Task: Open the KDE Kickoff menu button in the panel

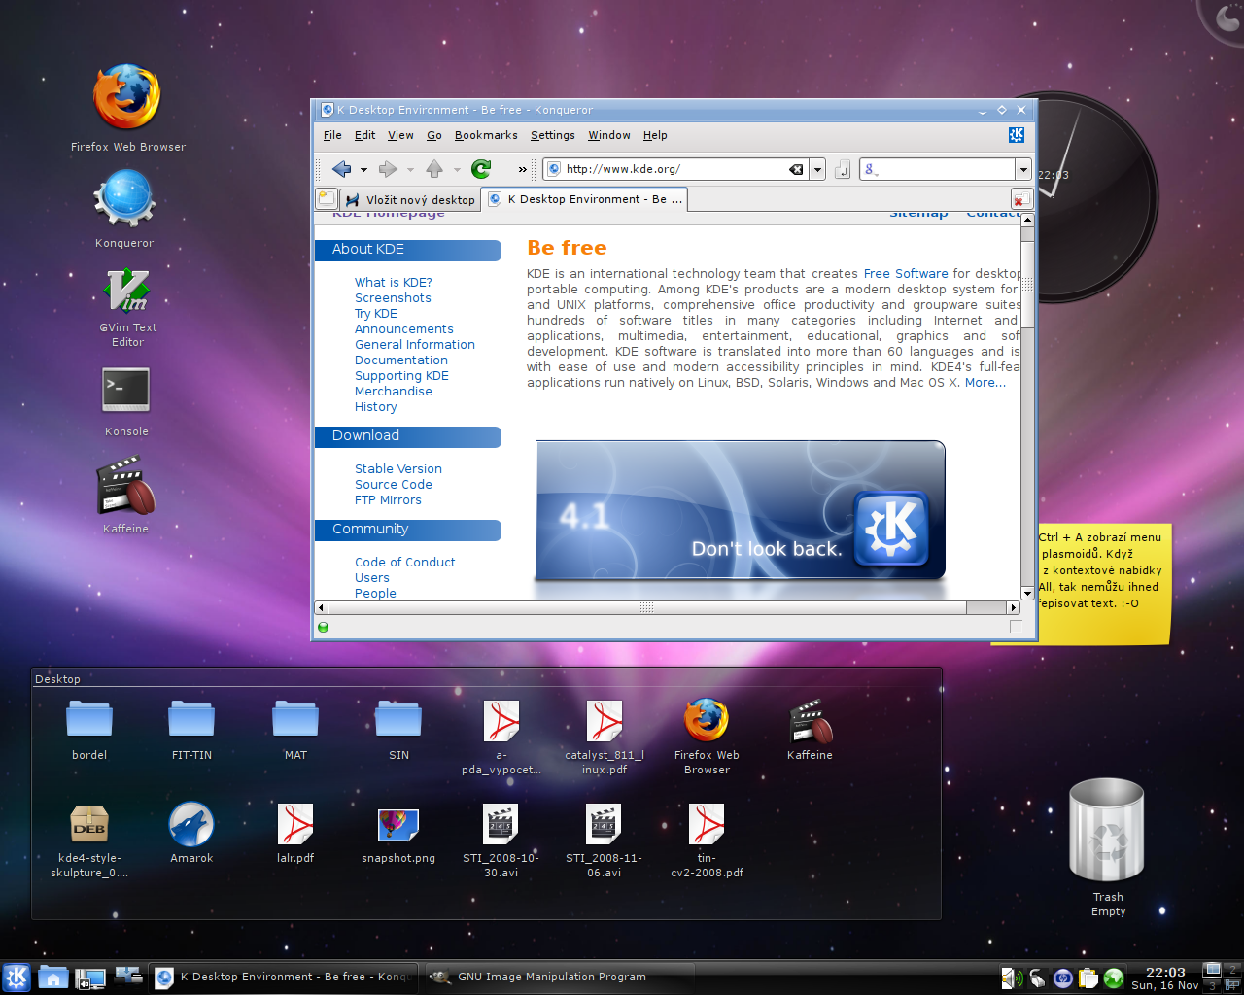Action: [x=17, y=977]
